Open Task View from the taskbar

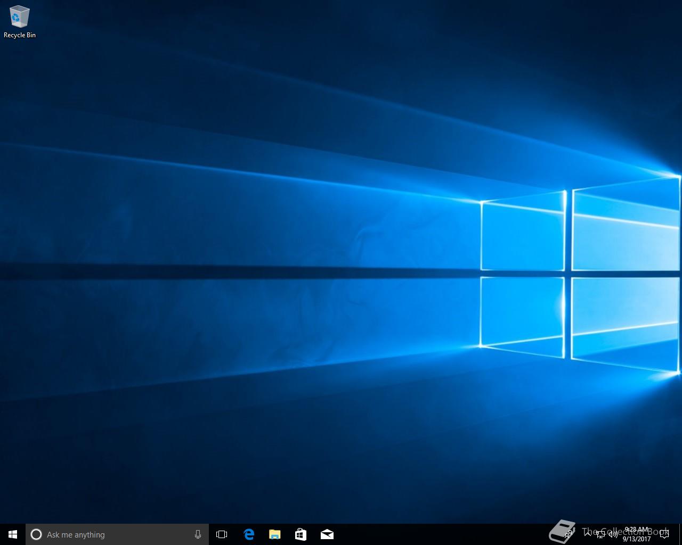[x=222, y=534]
